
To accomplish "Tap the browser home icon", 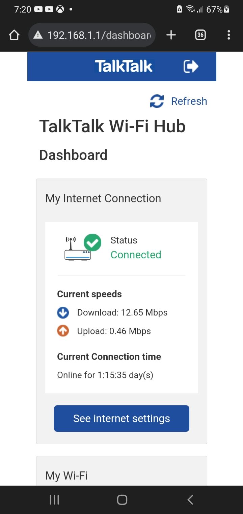I will coord(14,35).
